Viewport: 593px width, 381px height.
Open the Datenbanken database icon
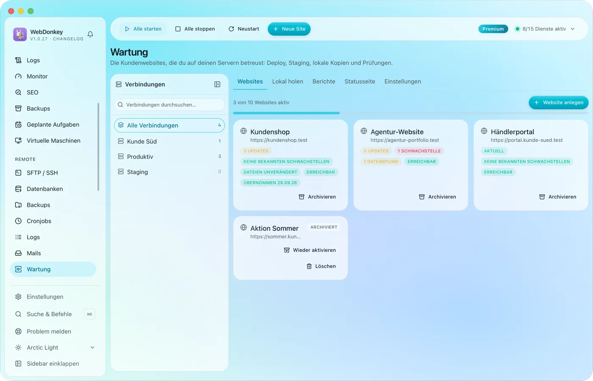18,189
